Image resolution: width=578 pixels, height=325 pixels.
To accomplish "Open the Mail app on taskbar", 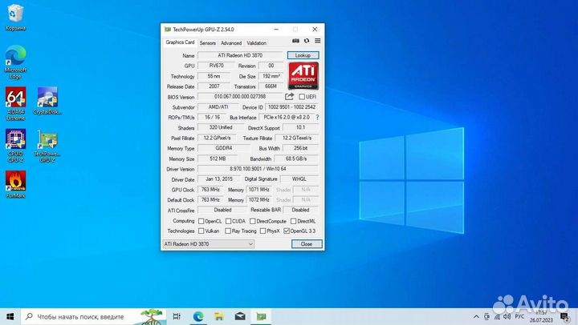I will (240, 316).
